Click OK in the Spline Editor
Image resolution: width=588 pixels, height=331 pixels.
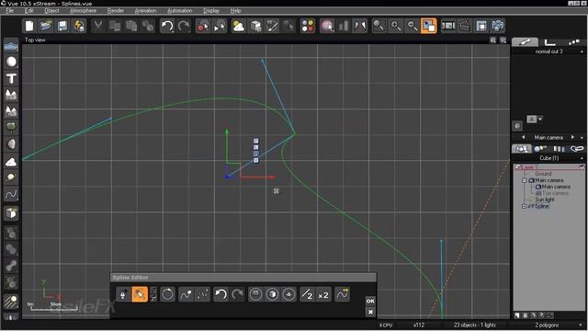(x=370, y=301)
